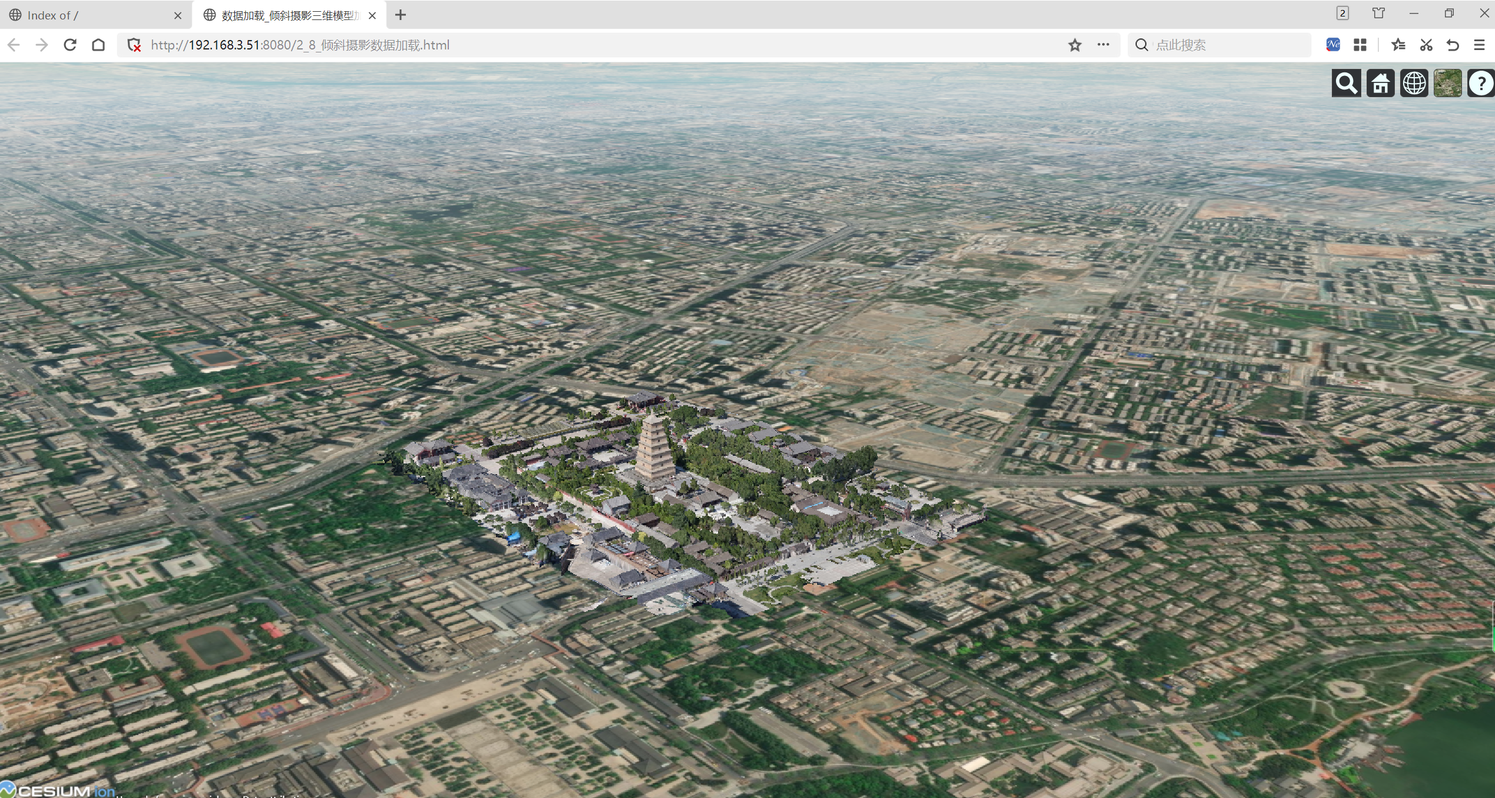Bookmark this page with the star icon
This screenshot has width=1495, height=798.
1075,45
